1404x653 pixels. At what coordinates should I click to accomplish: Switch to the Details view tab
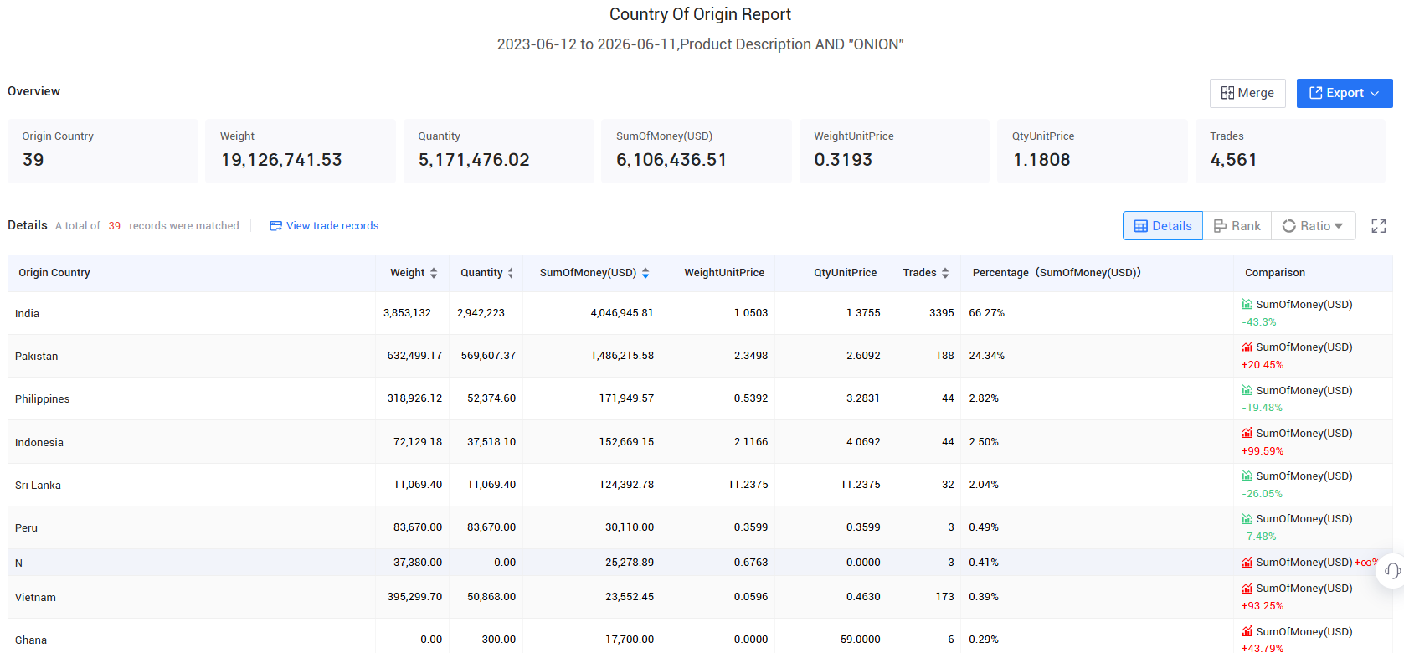(x=1162, y=226)
